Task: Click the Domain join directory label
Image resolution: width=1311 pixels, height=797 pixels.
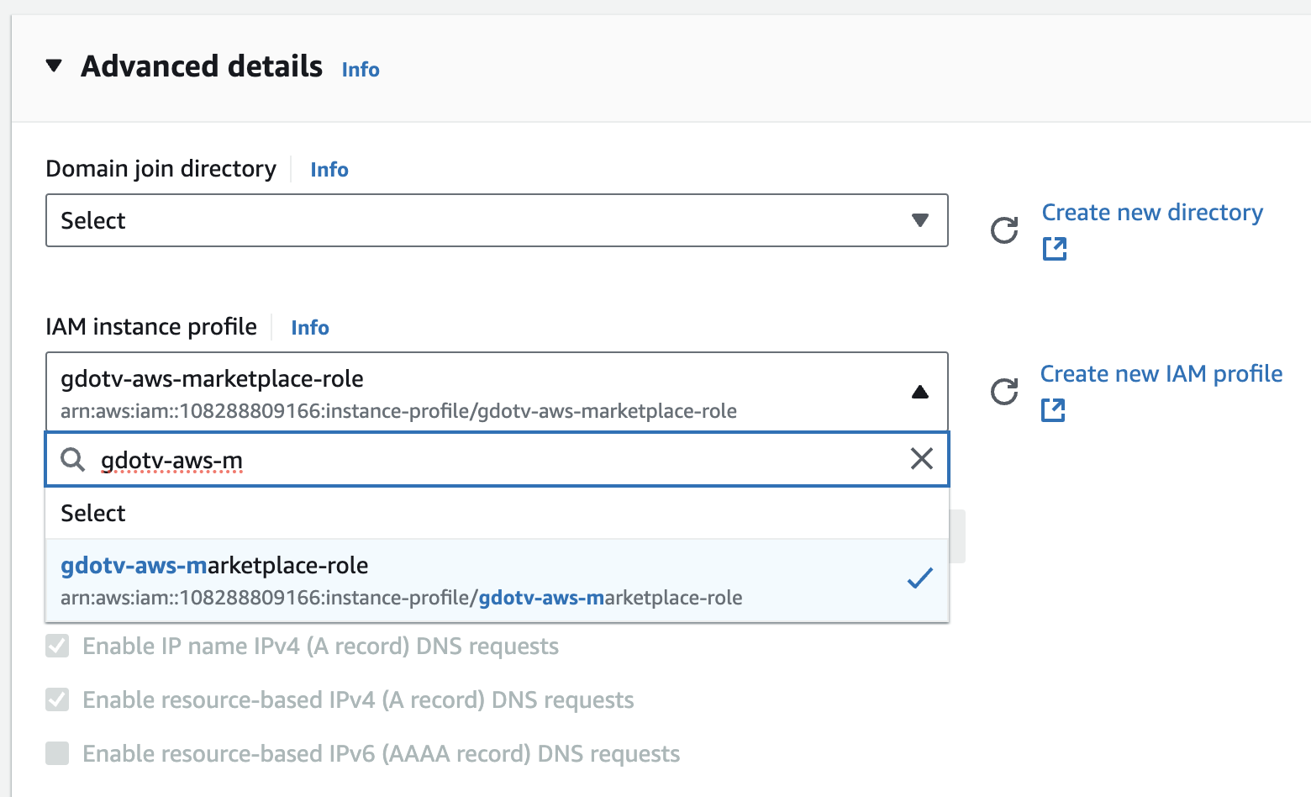Action: 161,168
